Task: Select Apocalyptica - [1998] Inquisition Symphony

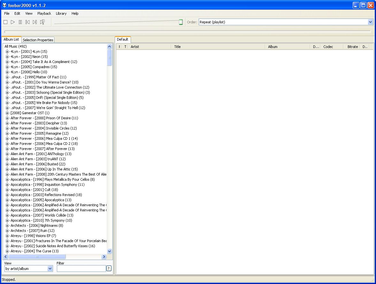Action: [x=48, y=185]
